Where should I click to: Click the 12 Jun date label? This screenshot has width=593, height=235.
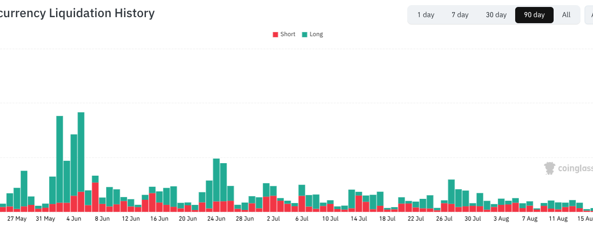(x=131, y=219)
